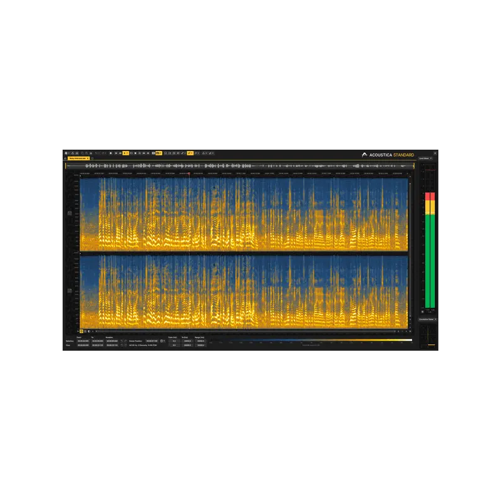Open the last toolbar tool dropdown arrow
Screen dimensions: 501x501
coord(213,153)
